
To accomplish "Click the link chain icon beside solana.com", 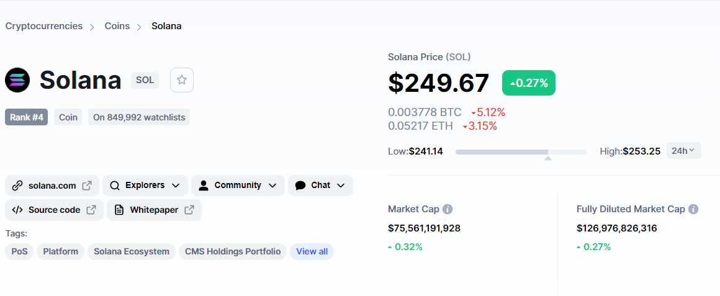I will point(17,186).
